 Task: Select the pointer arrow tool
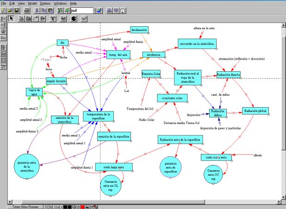12,19
